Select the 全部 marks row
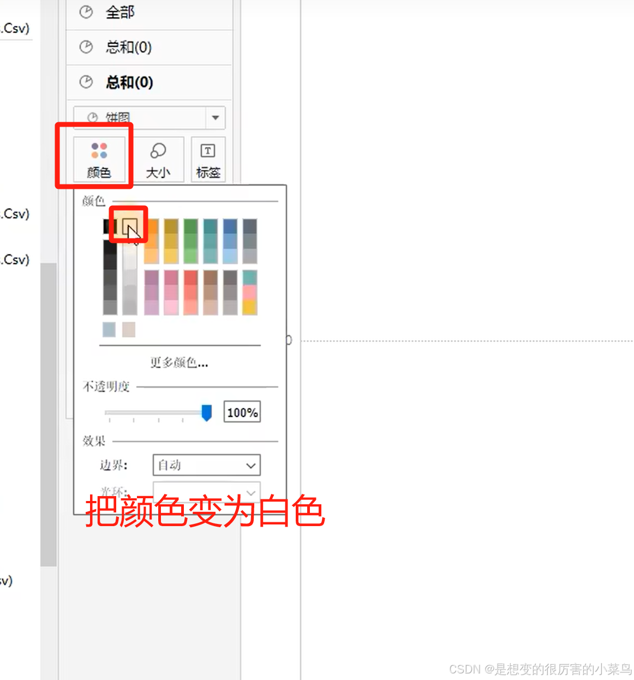The width and height of the screenshot is (634, 680). tap(149, 13)
